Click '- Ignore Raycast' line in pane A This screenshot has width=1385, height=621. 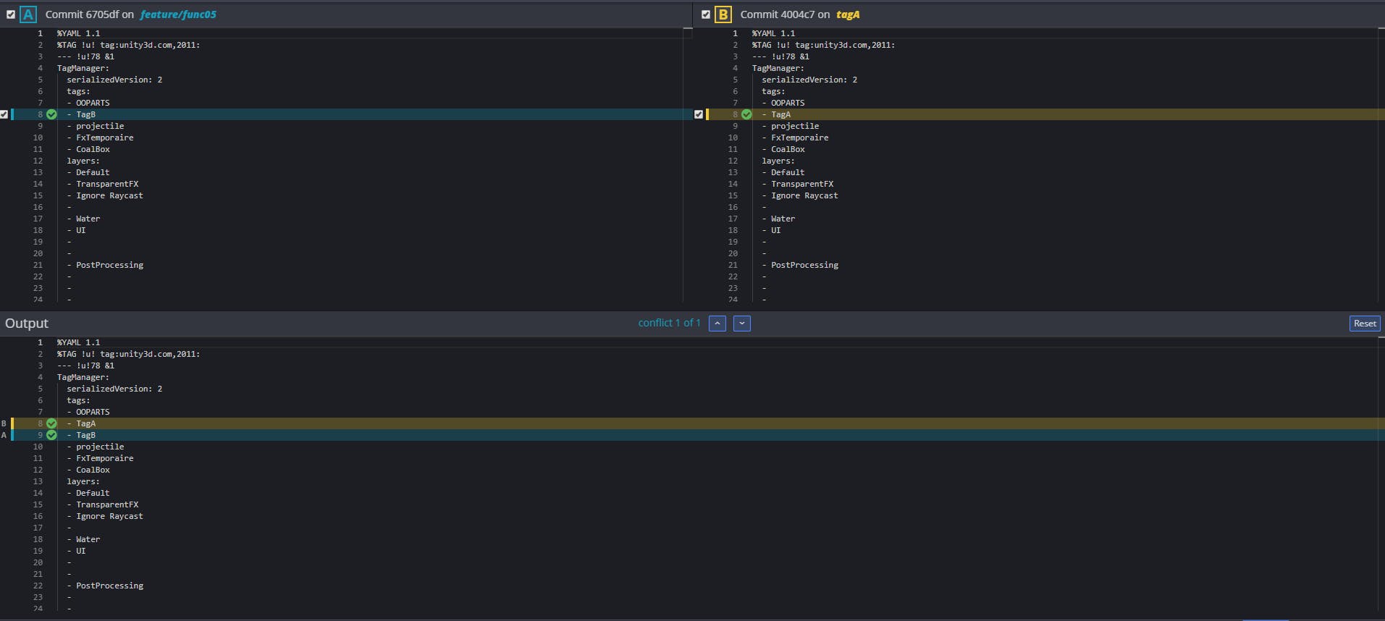(x=105, y=195)
